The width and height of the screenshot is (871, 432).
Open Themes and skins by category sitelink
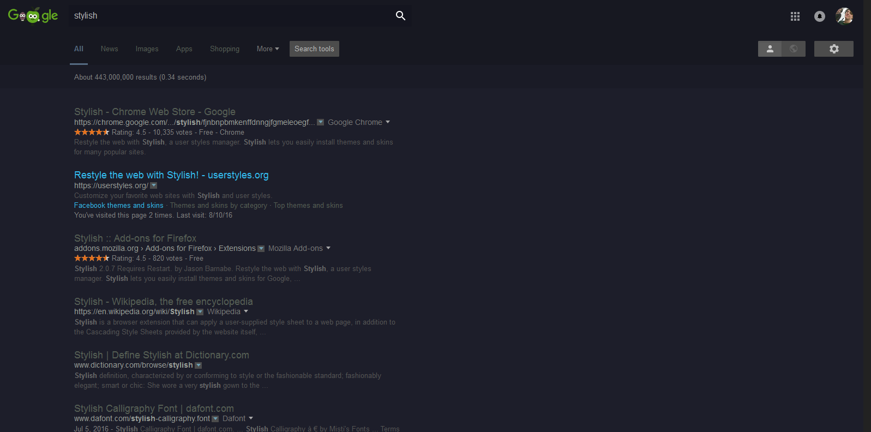coord(219,206)
